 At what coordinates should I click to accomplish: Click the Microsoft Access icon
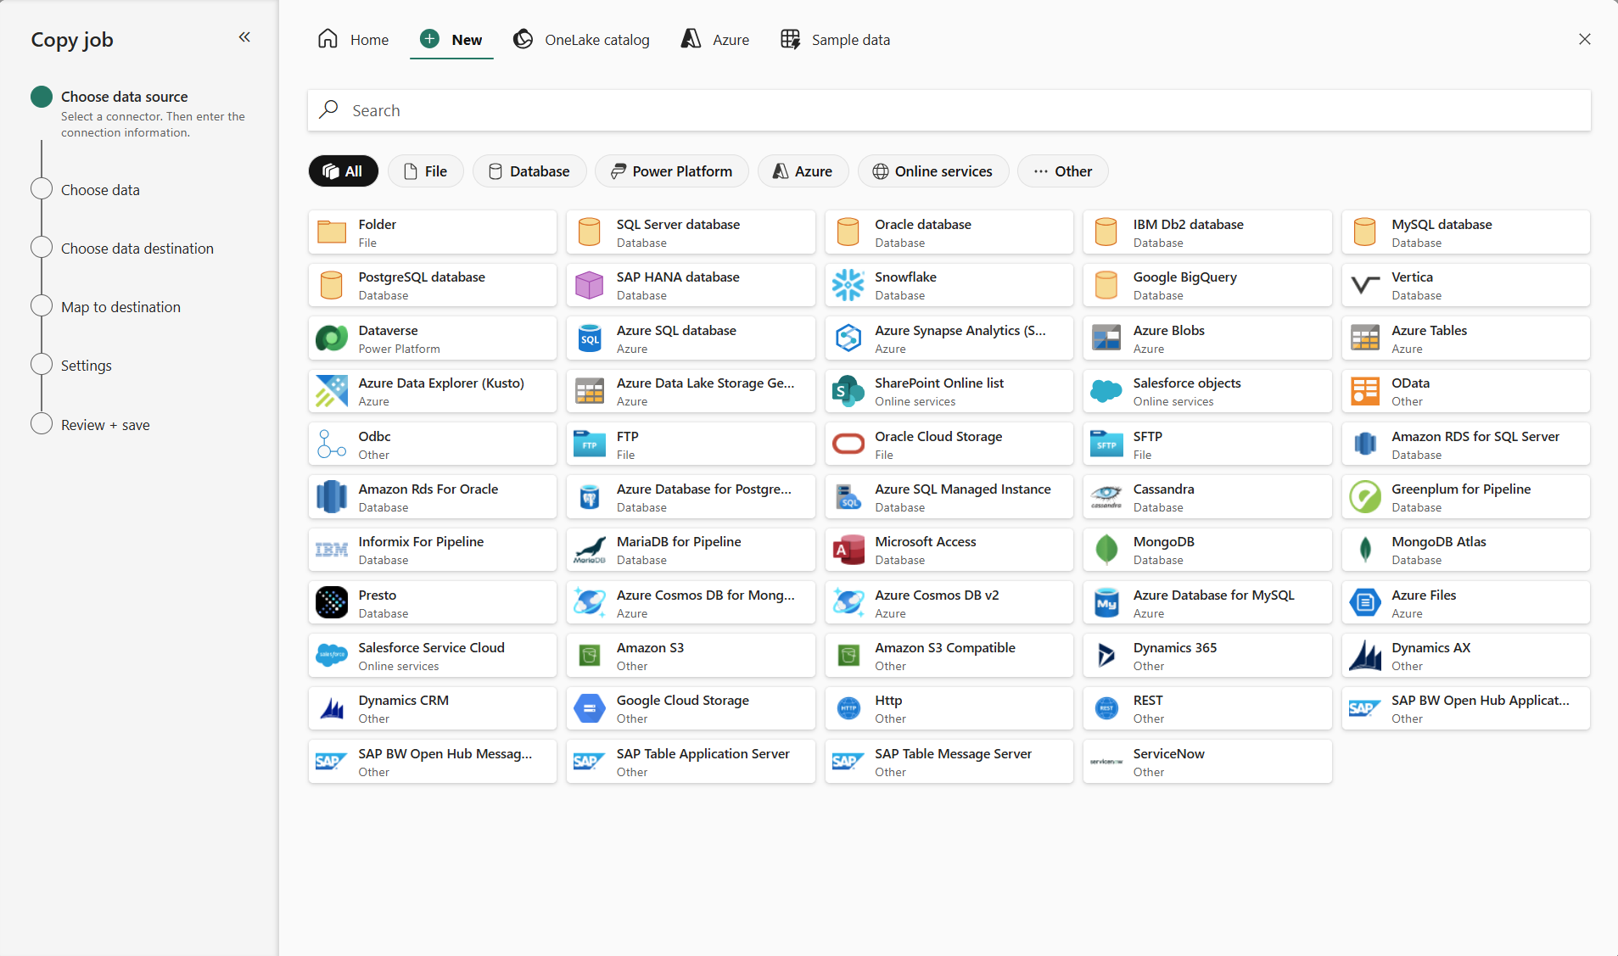[x=848, y=550]
